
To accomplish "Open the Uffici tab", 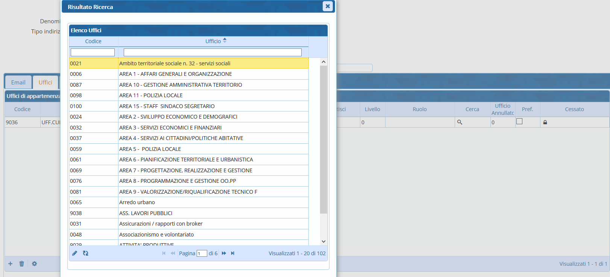I will (x=45, y=83).
